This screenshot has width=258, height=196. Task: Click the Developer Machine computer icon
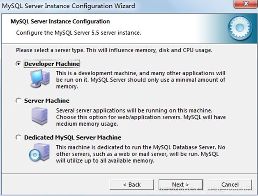click(40, 79)
